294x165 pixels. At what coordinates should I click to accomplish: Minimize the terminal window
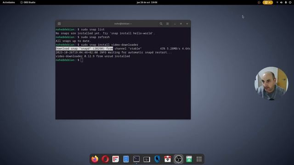[x=175, y=24]
